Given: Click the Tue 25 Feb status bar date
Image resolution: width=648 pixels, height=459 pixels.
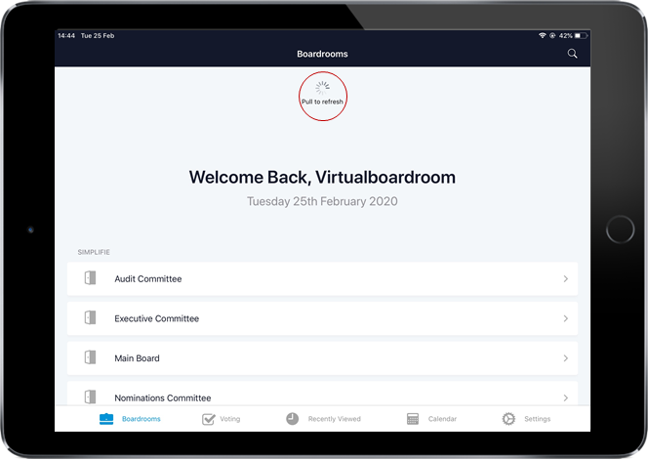Looking at the screenshot, I should click(98, 35).
